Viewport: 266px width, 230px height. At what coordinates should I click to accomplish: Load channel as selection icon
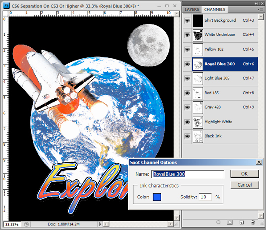(218, 222)
